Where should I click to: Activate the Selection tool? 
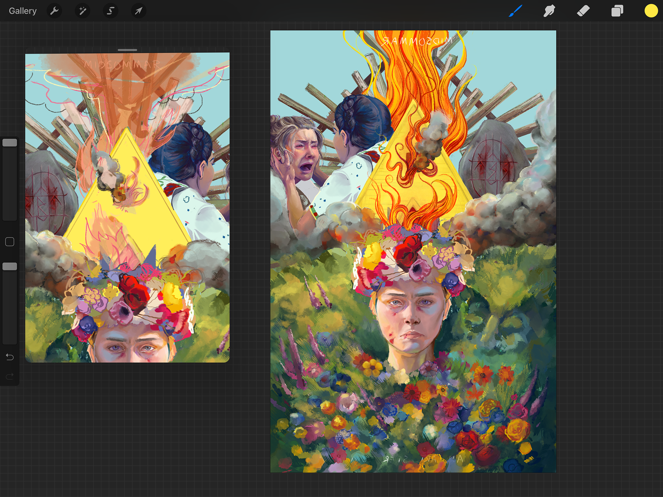[x=110, y=11]
